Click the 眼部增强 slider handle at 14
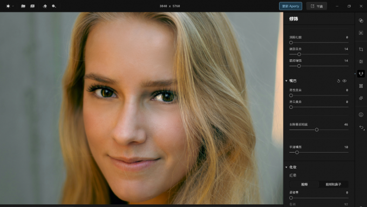This screenshot has height=207, width=367. click(x=299, y=66)
